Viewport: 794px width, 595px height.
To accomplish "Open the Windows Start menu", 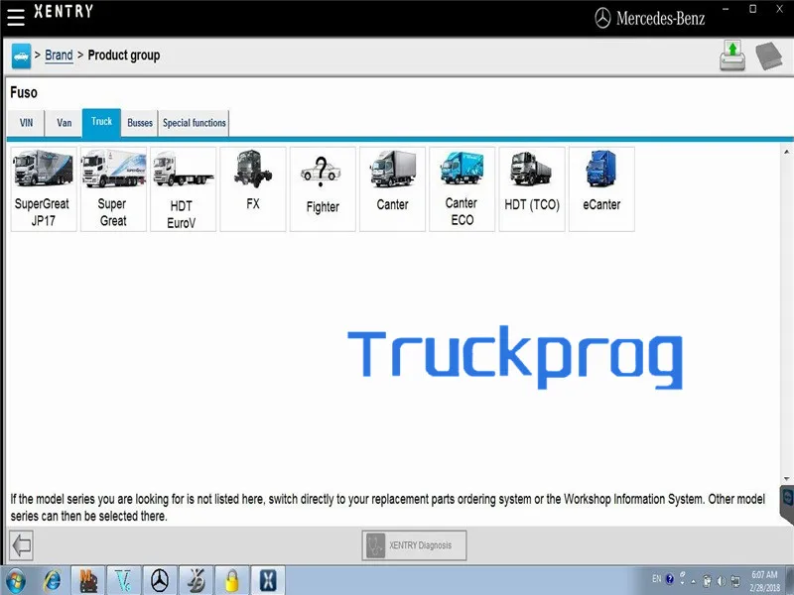I will pyautogui.click(x=15, y=581).
